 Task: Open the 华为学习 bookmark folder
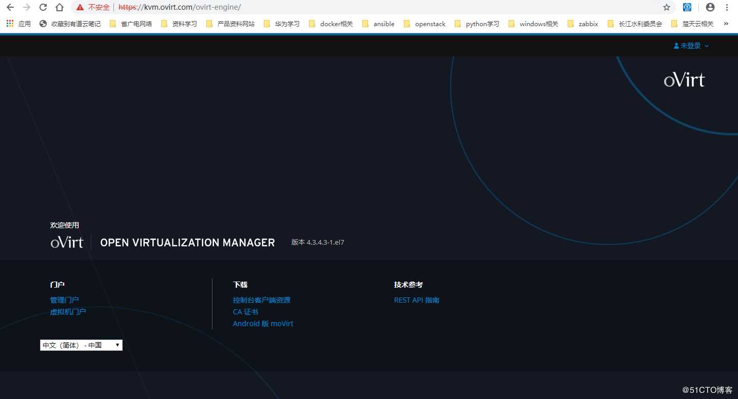(281, 24)
